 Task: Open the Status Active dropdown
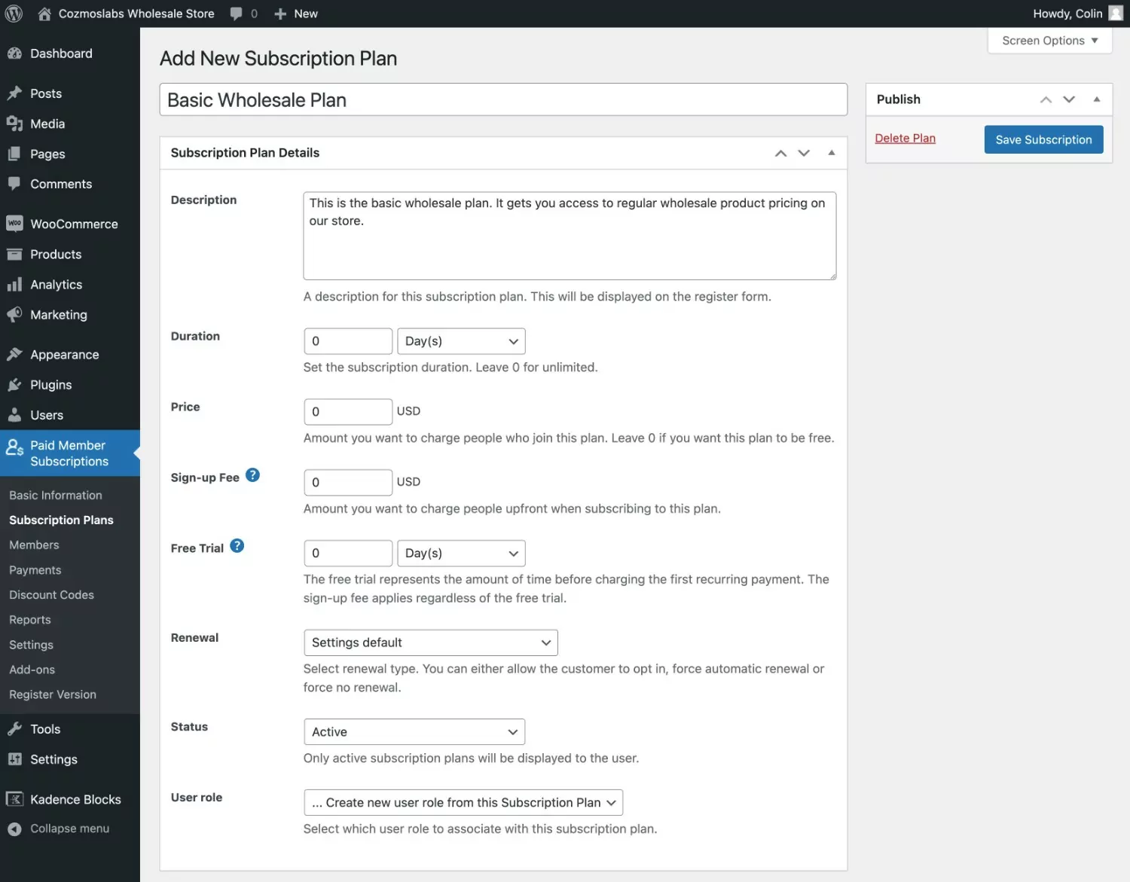point(414,732)
